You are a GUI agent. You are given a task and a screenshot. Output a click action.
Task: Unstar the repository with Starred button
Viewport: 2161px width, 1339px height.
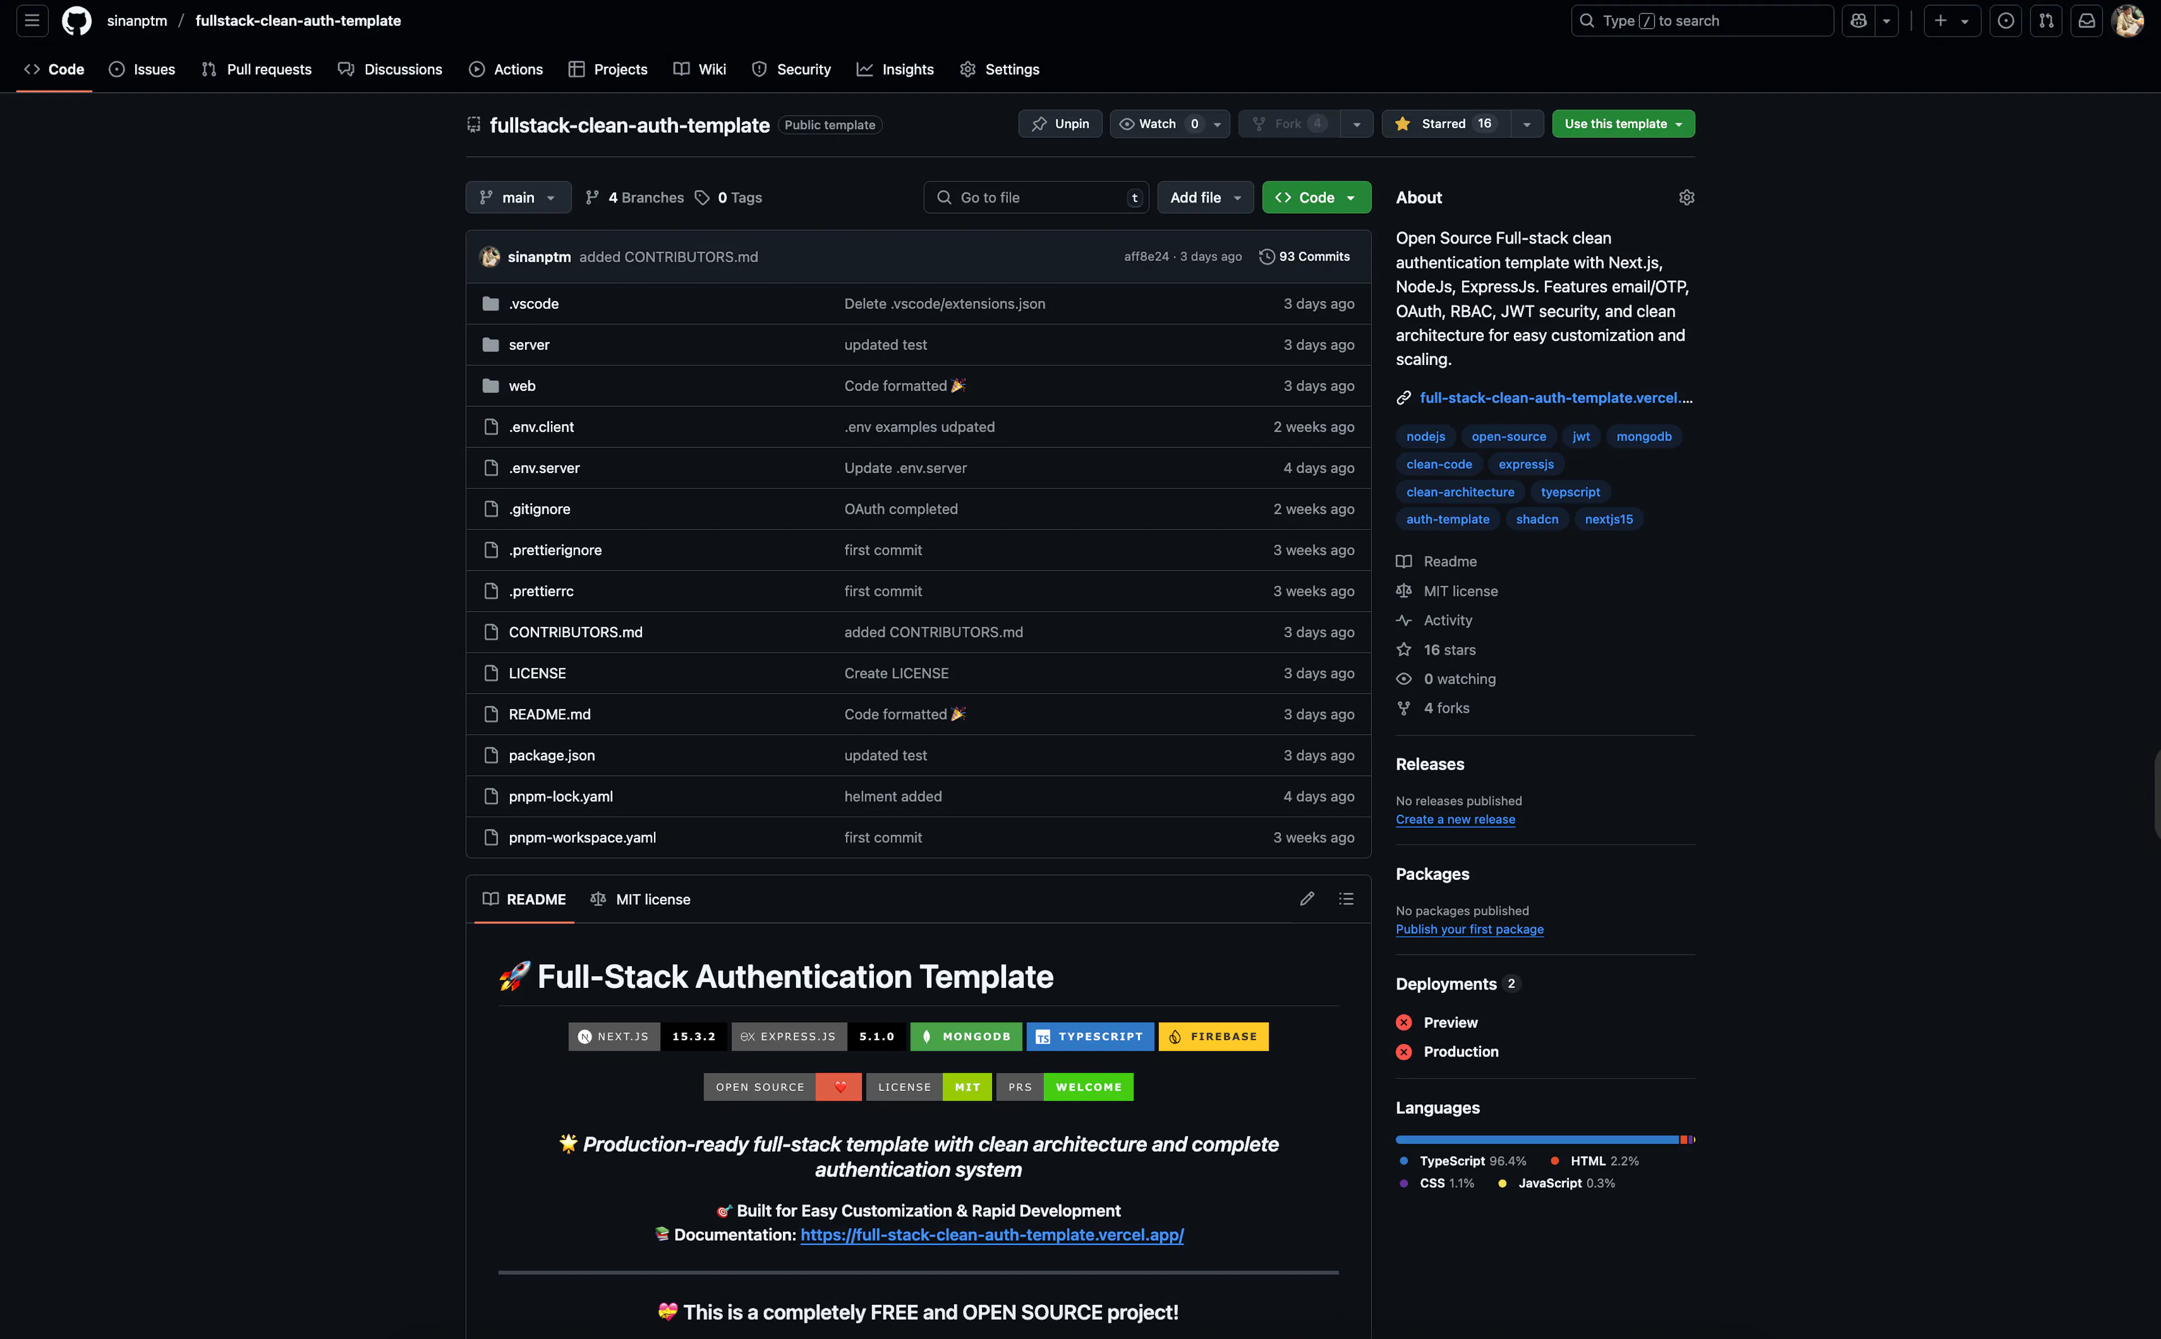pyautogui.click(x=1445, y=124)
